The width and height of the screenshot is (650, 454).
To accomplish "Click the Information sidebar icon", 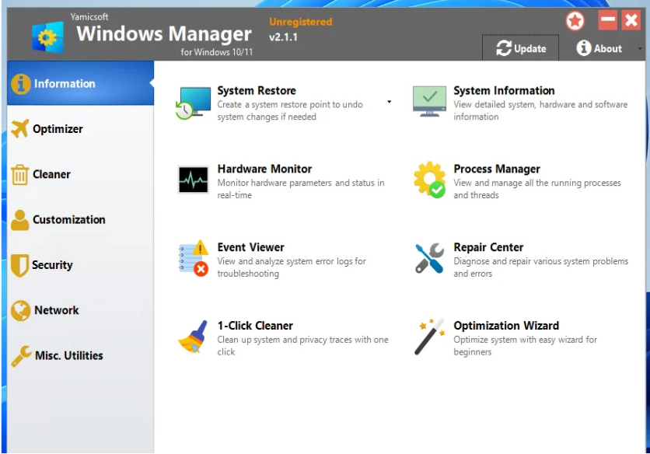I will 20,84.
